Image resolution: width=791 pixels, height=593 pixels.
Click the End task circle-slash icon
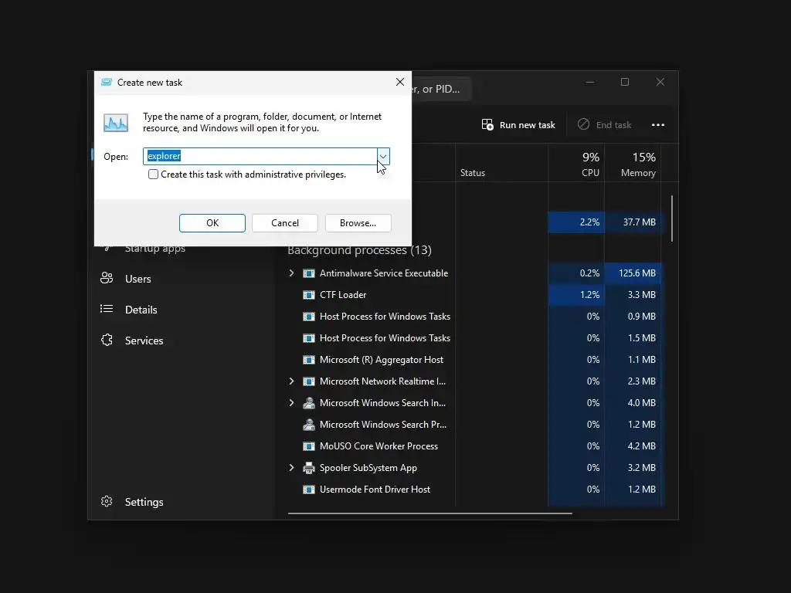point(583,124)
